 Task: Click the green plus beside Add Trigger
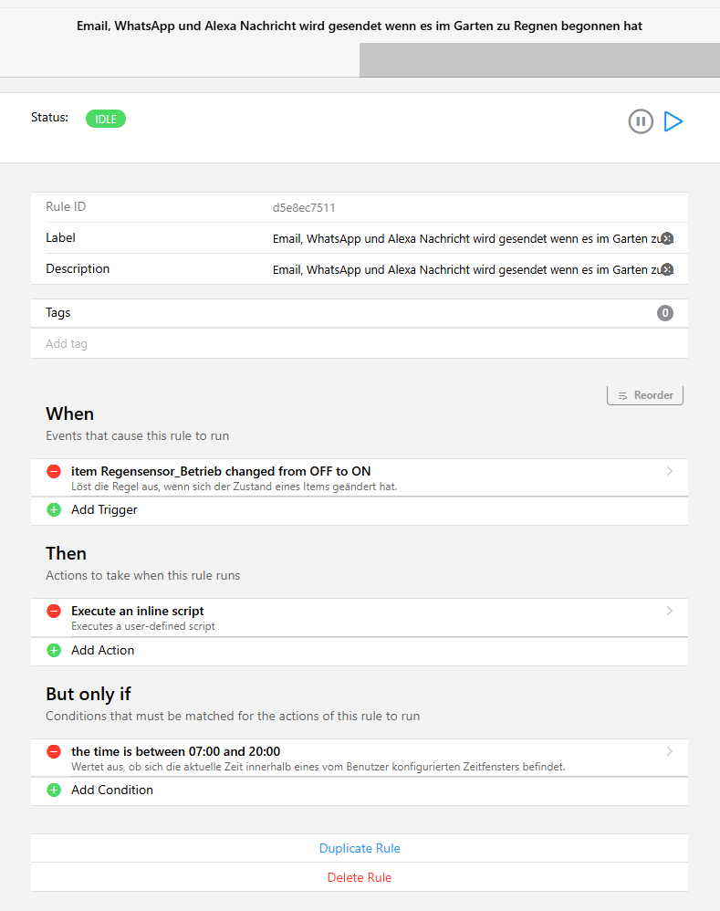pos(54,510)
